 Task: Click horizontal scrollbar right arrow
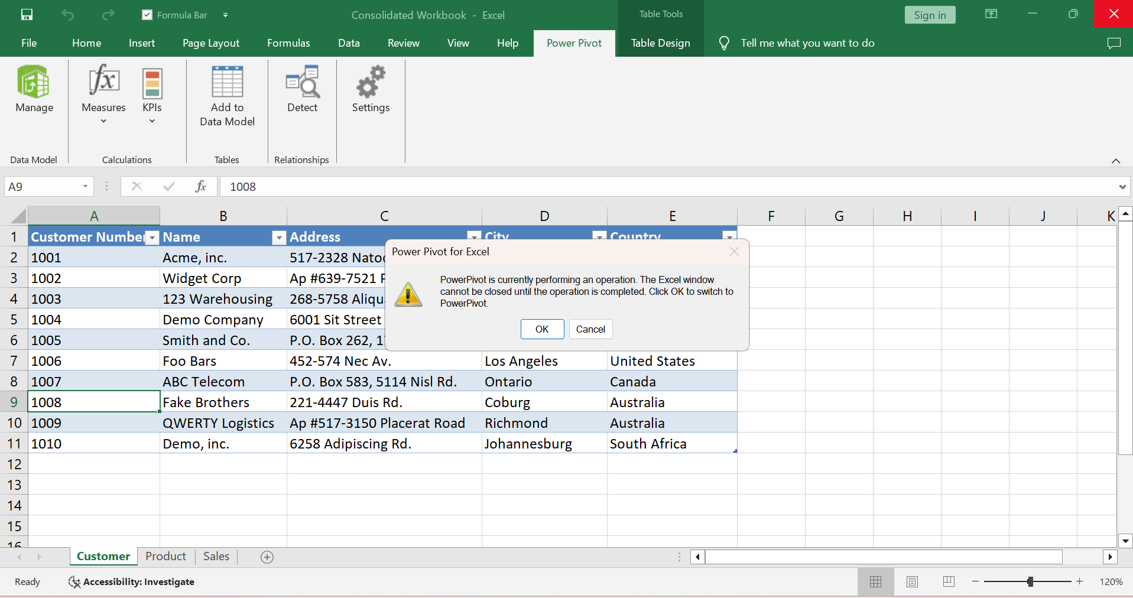tap(1110, 557)
